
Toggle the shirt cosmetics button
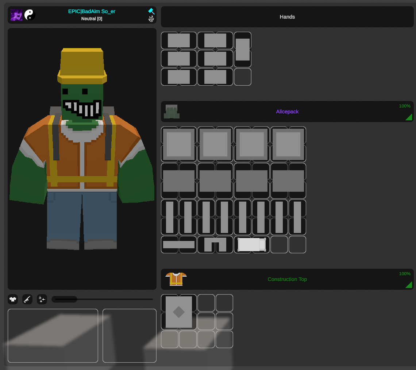click(x=13, y=300)
